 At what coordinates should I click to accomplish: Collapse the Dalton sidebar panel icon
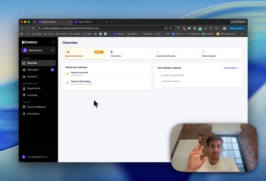coord(53,42)
